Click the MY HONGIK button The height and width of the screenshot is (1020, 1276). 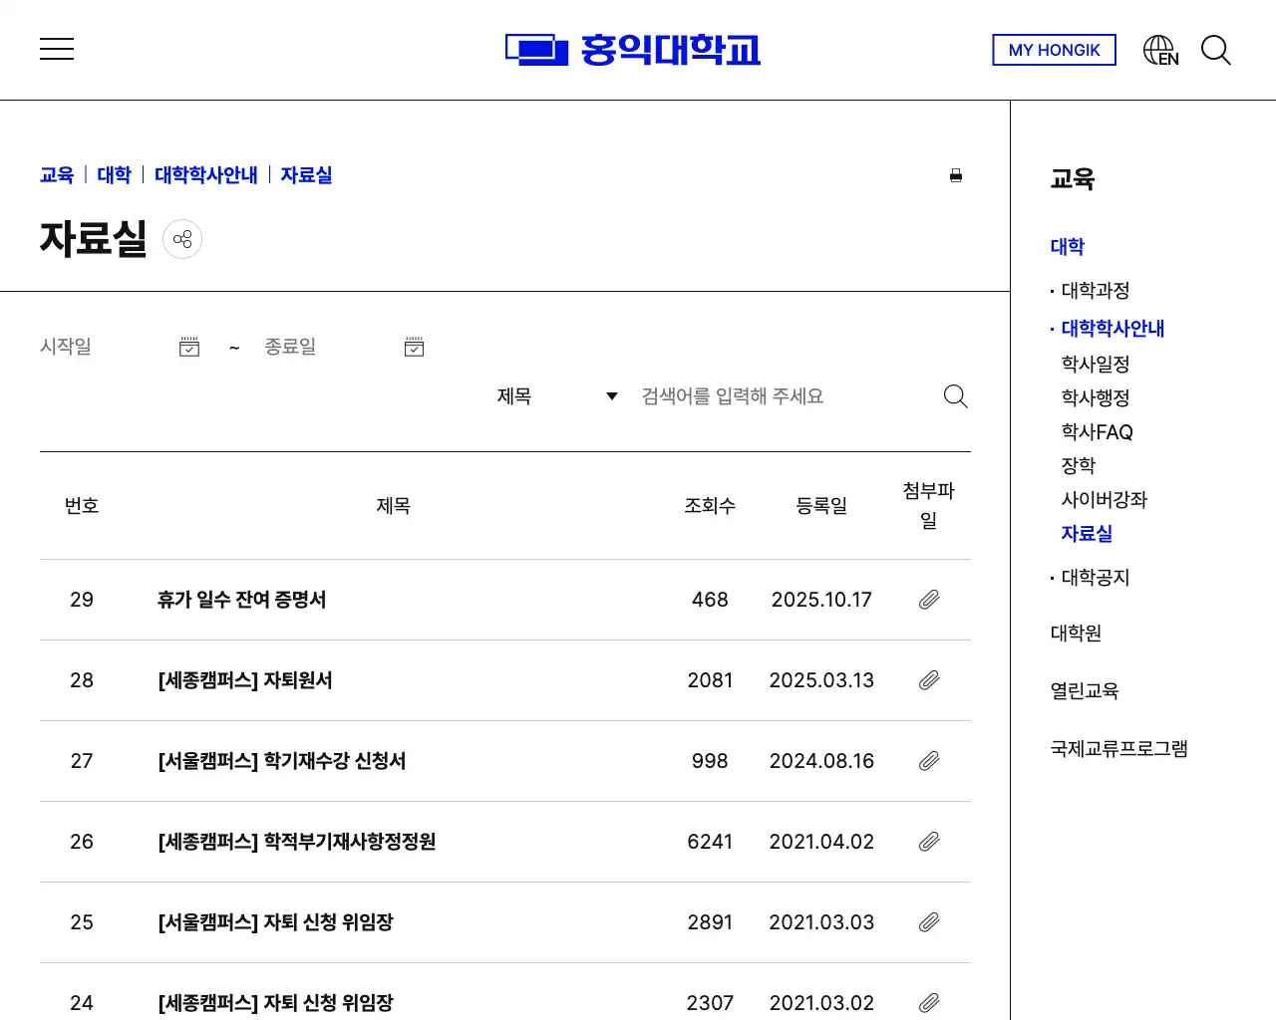click(x=1054, y=50)
